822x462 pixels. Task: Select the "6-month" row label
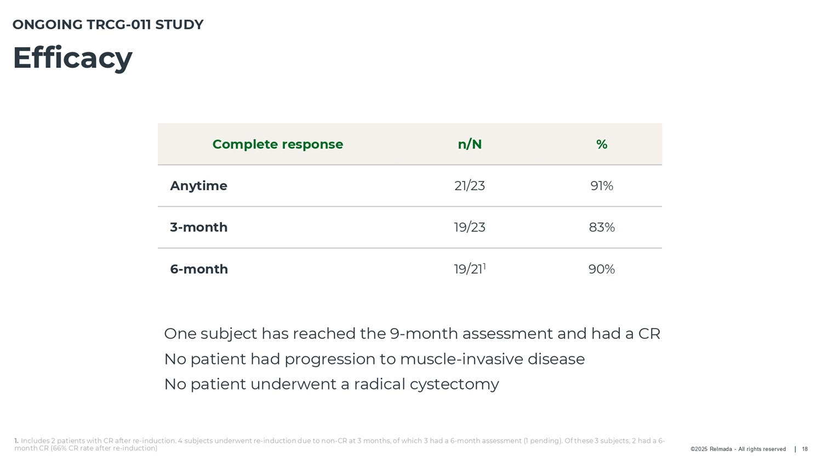click(199, 269)
